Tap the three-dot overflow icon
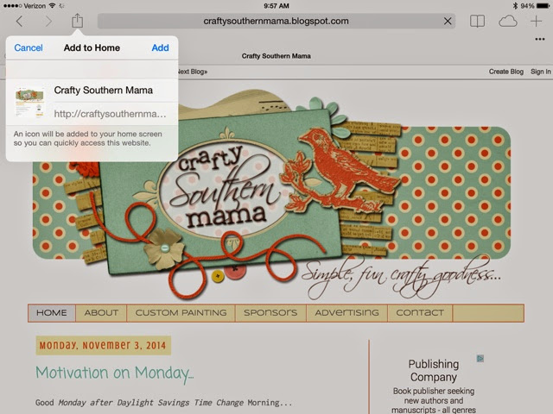 tap(539, 39)
